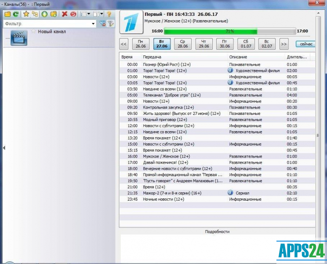Image resolution: width=327 pixels, height=264 pixels.
Task: Click the 02:10 duration cell
Action: point(292,193)
